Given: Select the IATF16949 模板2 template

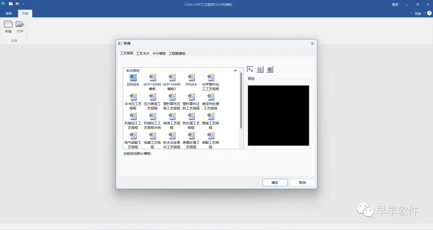Looking at the screenshot, I should click(x=172, y=82).
